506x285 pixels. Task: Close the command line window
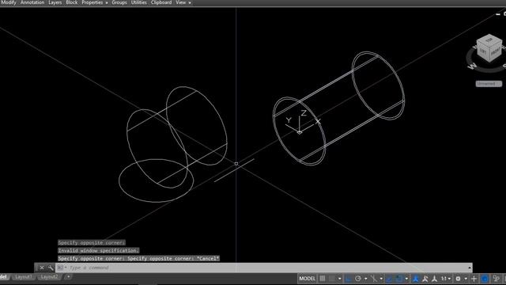[42, 268]
